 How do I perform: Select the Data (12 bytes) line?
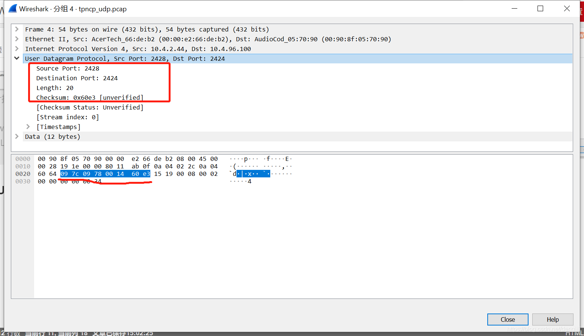pos(52,136)
